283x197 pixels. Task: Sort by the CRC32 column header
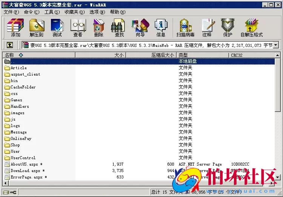pos(252,55)
